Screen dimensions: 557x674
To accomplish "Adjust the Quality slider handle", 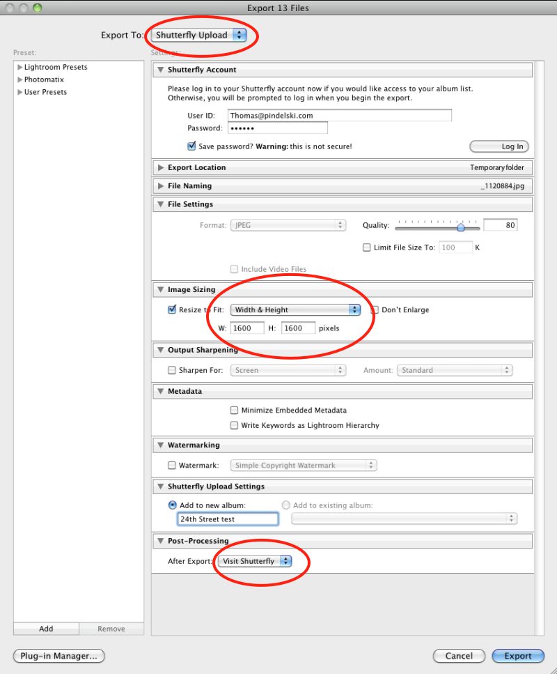I will (461, 226).
